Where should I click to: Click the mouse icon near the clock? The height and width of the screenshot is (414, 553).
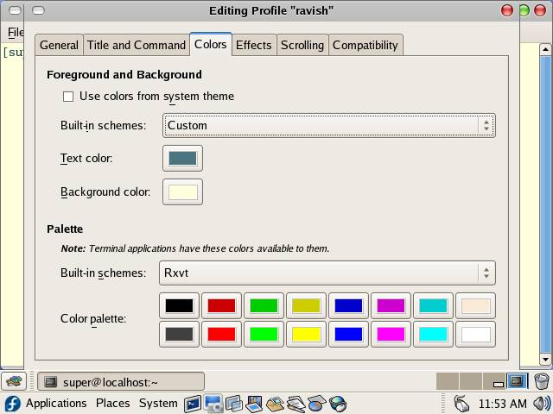click(461, 404)
